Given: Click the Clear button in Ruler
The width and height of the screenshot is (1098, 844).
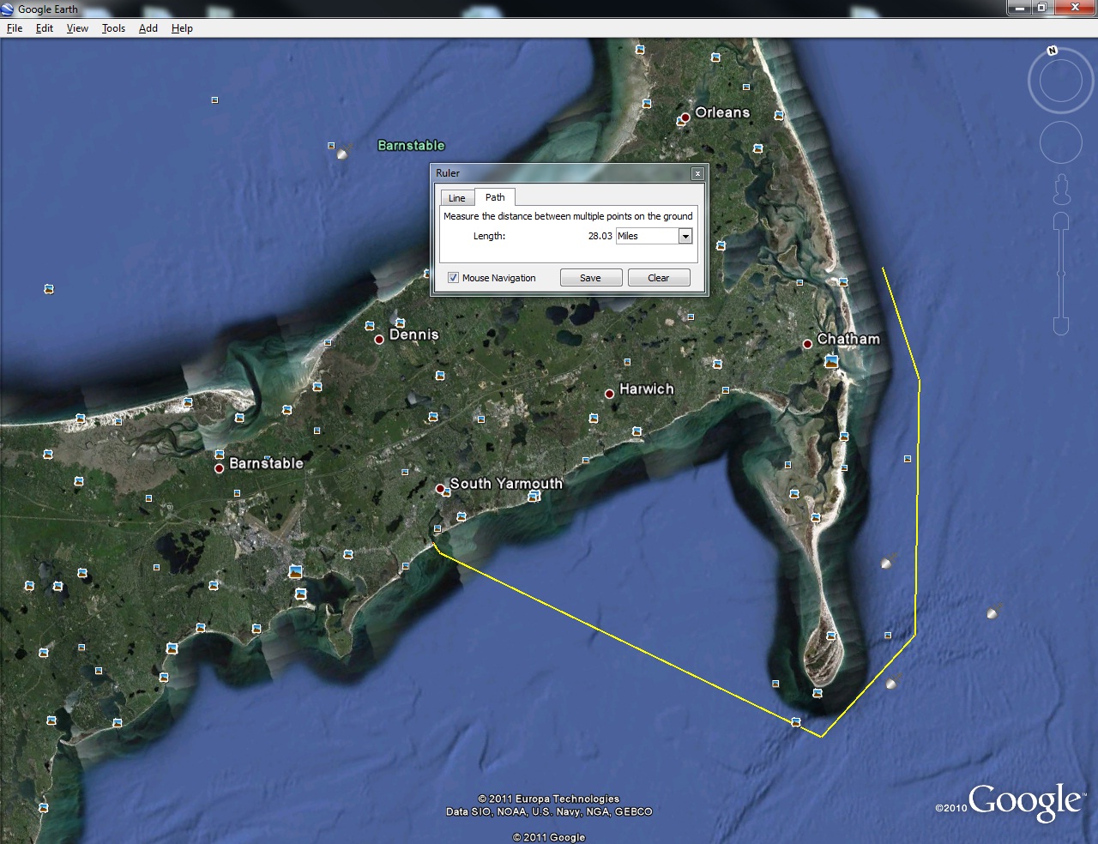Looking at the screenshot, I should tap(659, 278).
